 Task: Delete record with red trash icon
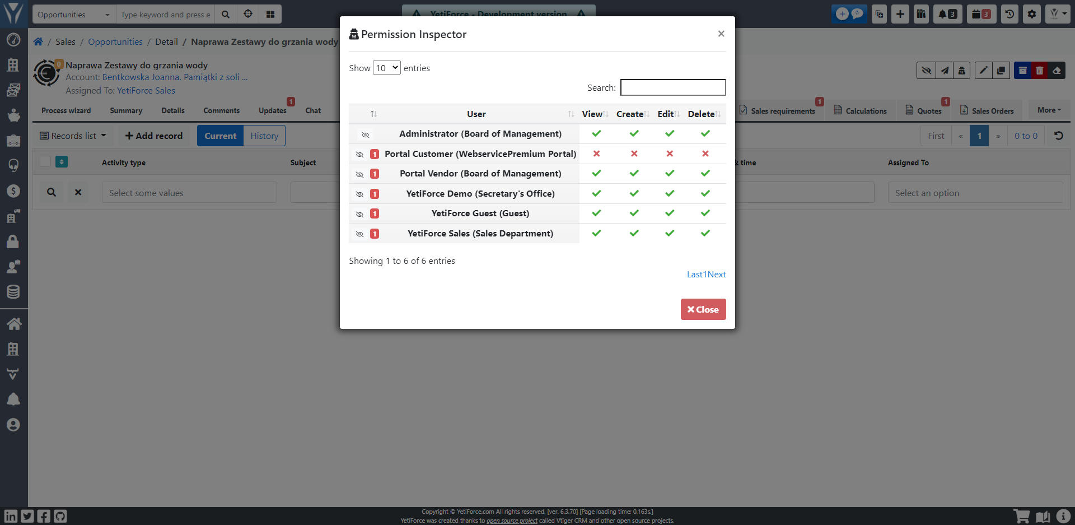click(1040, 70)
